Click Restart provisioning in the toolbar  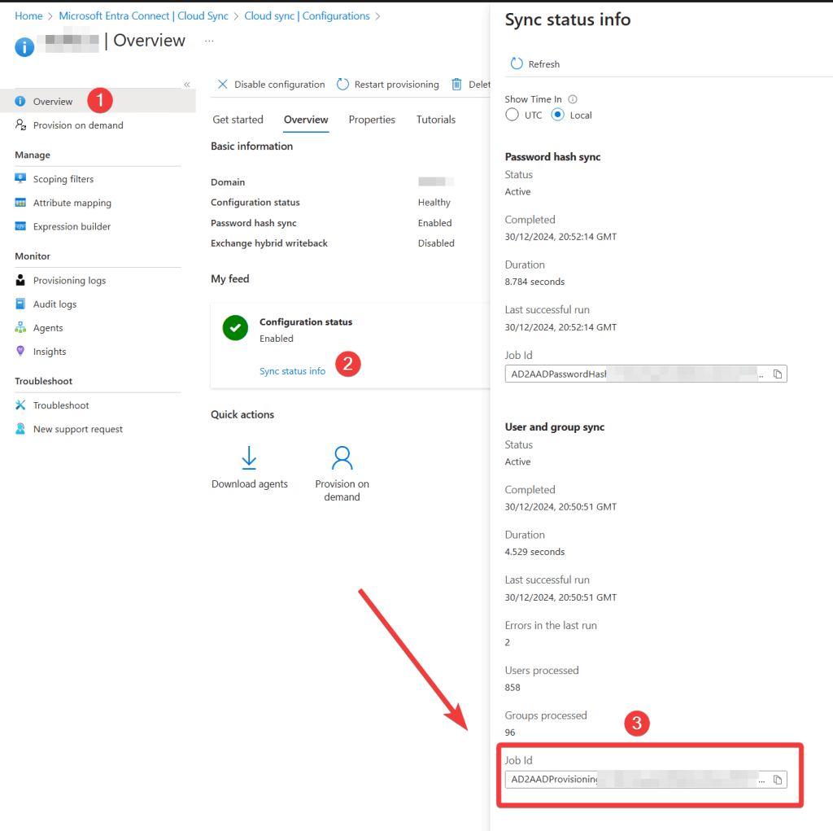point(387,85)
